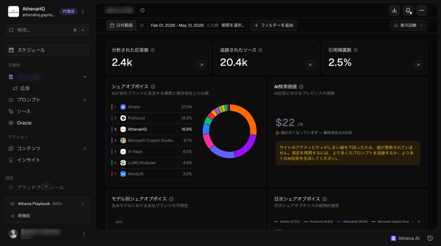
Task: Click the sidebar scroll-down chevron button
Action: [x=46, y=187]
